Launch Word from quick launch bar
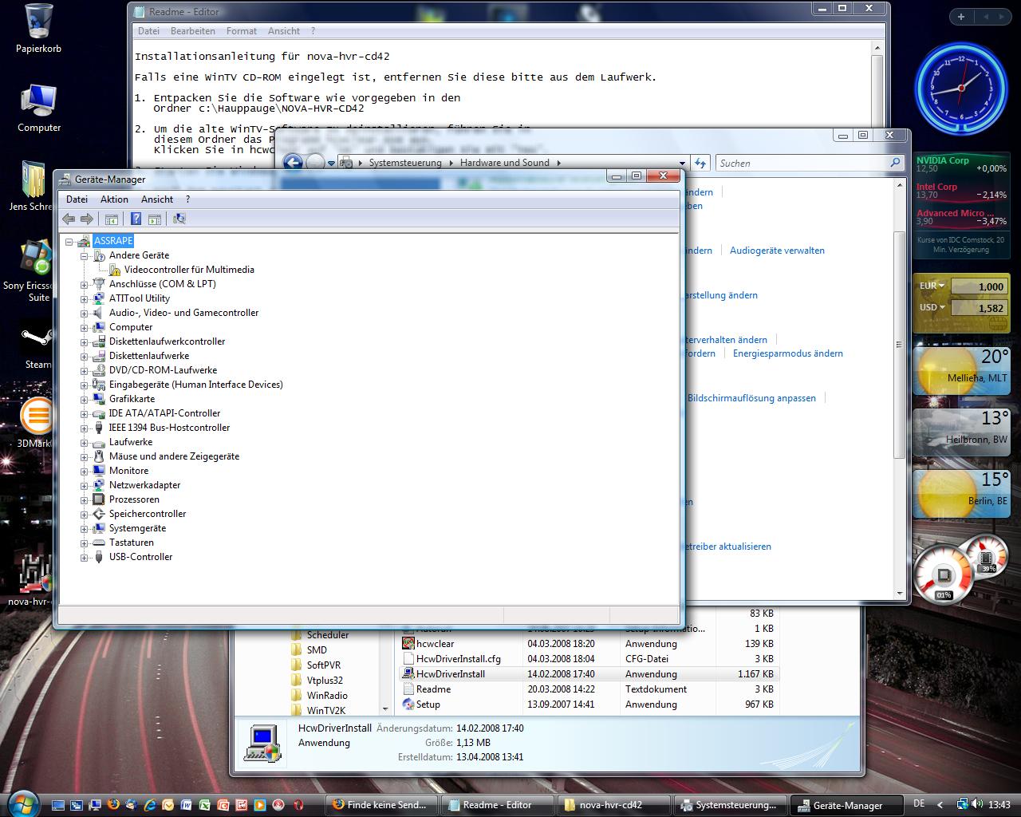 [x=186, y=805]
